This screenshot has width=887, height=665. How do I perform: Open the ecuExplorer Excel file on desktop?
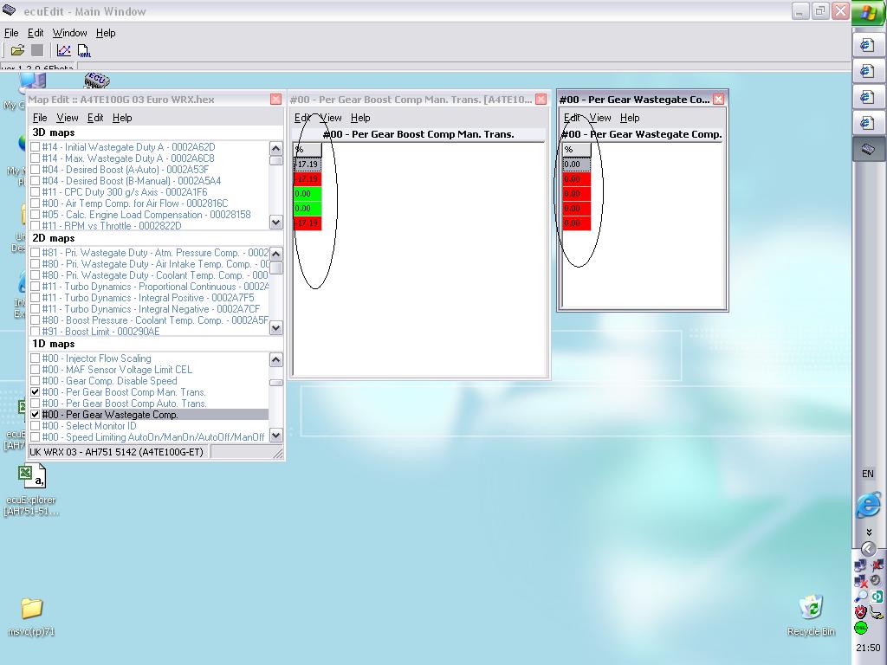(32, 488)
